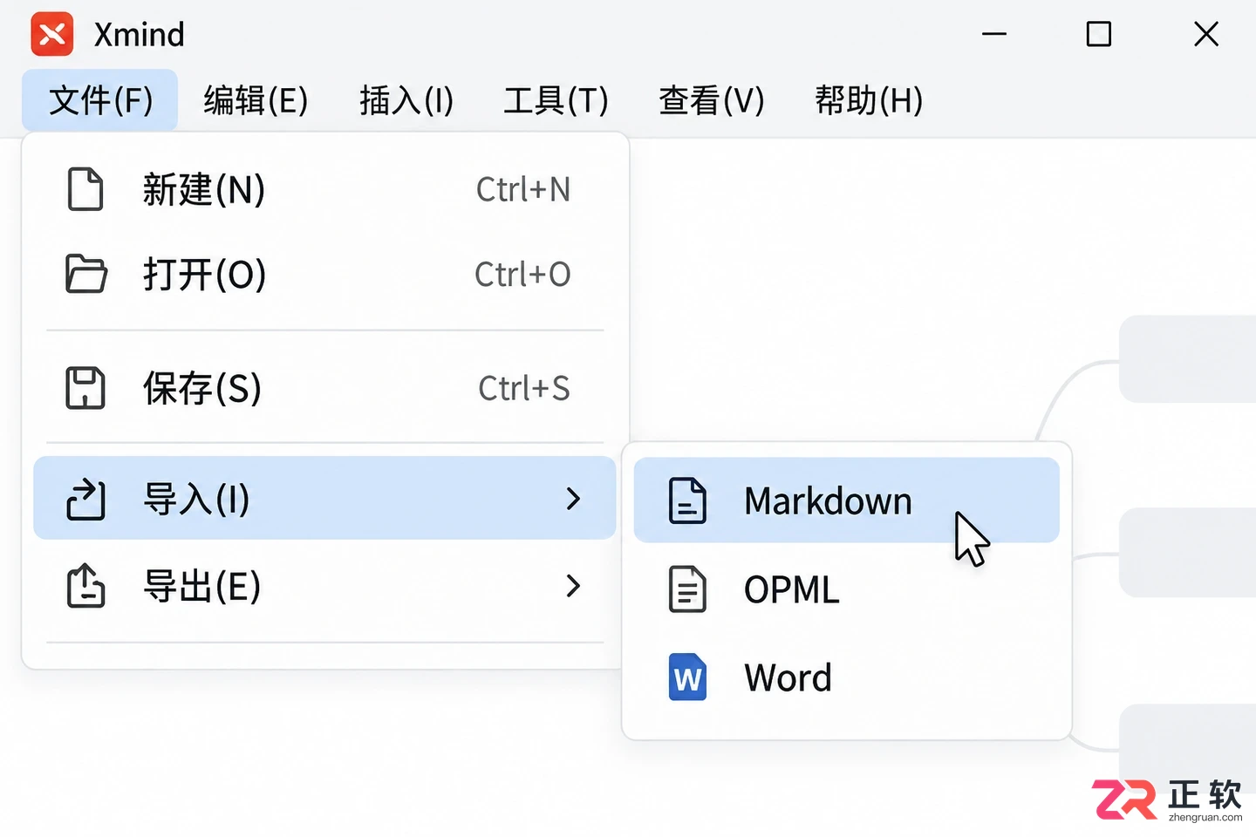Click the Xmind app logo icon
The image size is (1256, 837).
[52, 34]
